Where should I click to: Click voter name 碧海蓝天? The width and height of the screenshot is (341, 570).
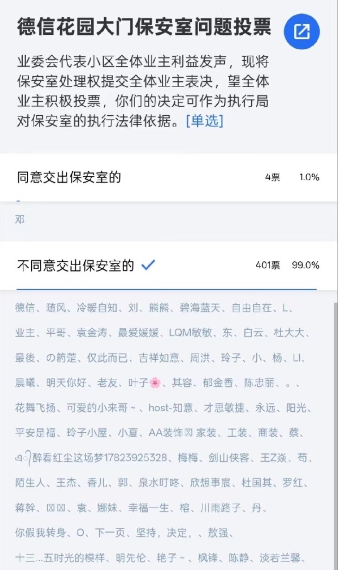tap(202, 307)
